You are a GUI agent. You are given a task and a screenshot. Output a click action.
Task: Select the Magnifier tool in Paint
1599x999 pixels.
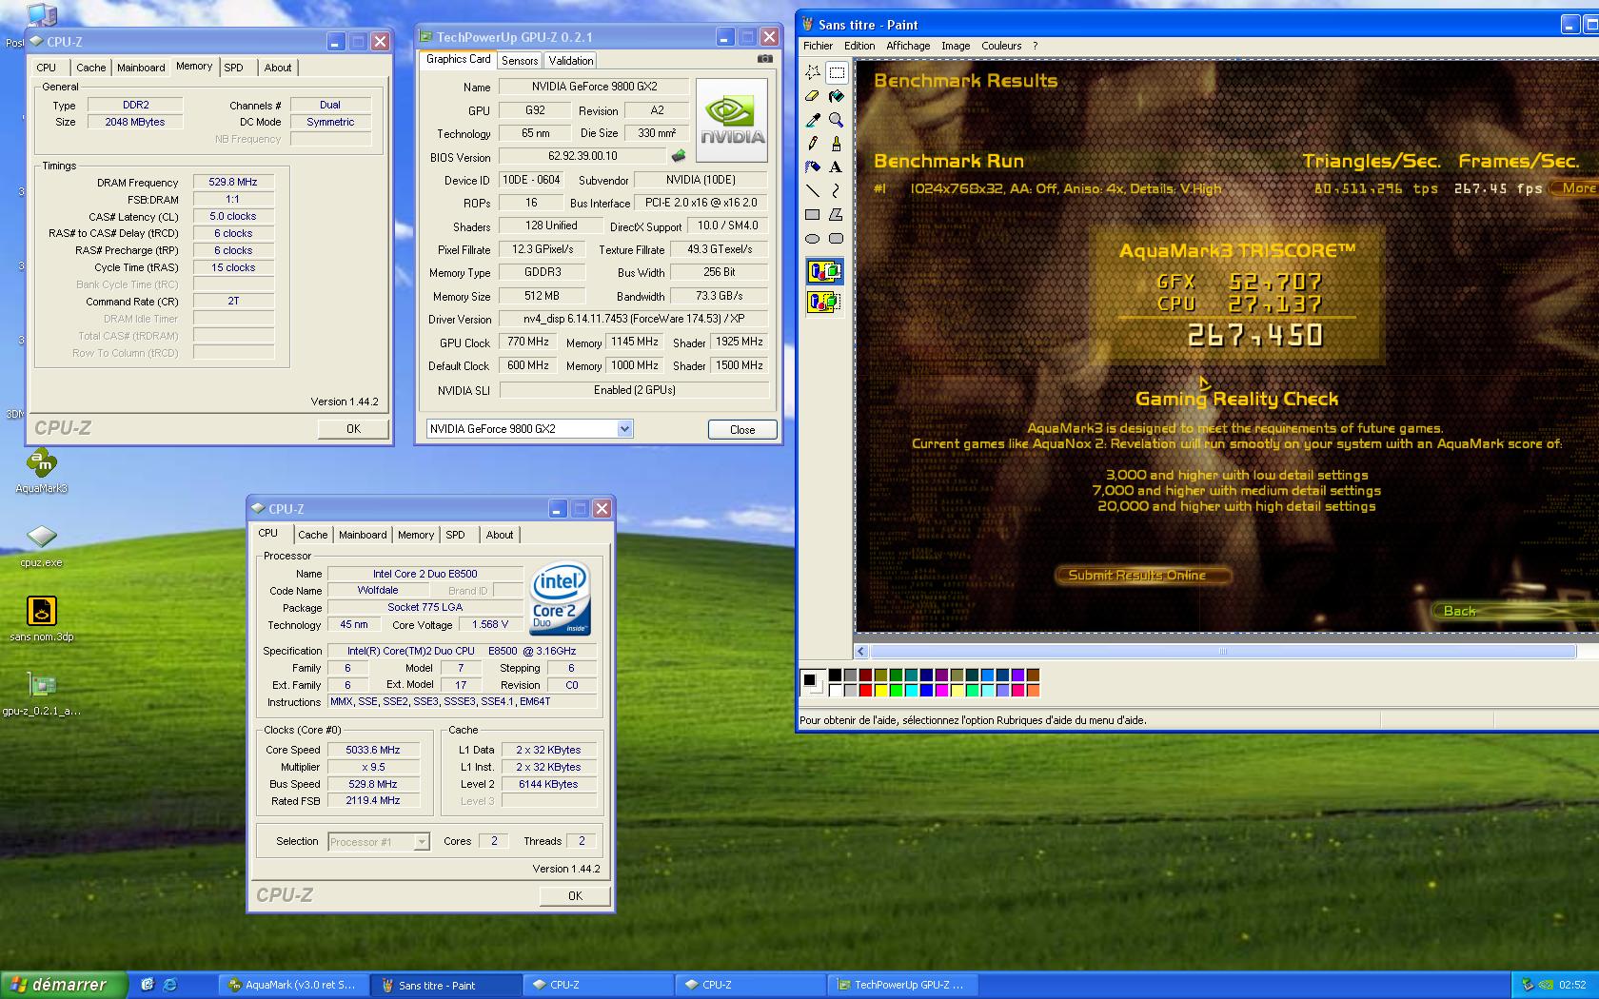[x=837, y=120]
